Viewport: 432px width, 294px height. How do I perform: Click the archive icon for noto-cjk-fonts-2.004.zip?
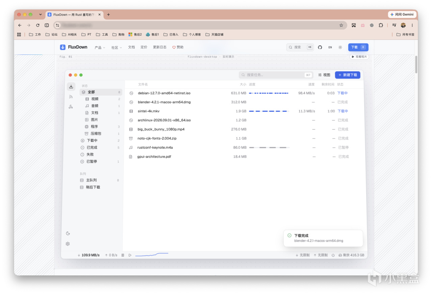pos(131,139)
